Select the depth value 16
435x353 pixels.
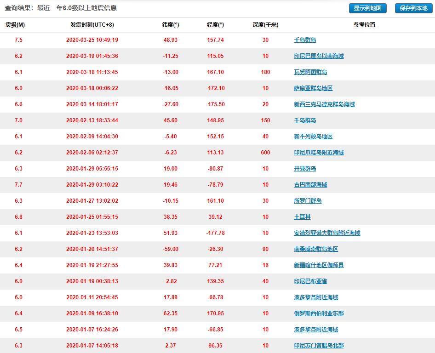265,265
